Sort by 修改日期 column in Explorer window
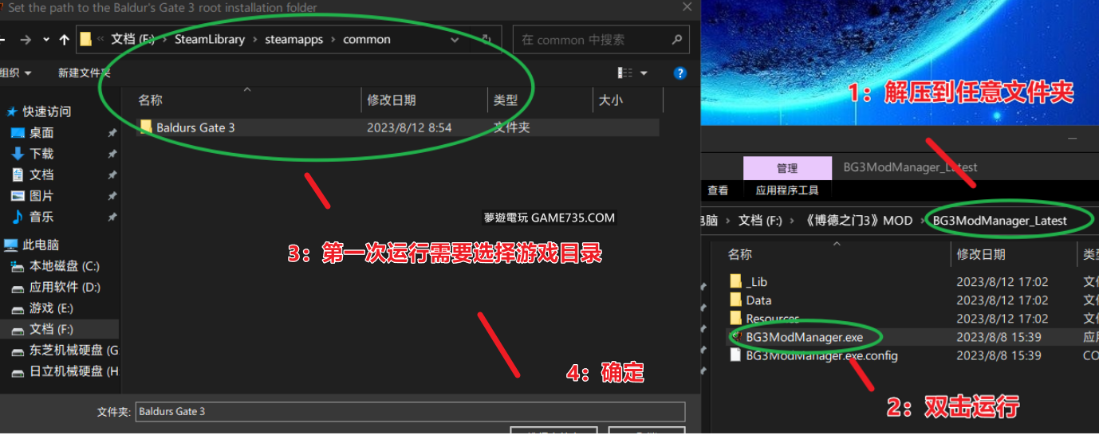 (x=981, y=254)
